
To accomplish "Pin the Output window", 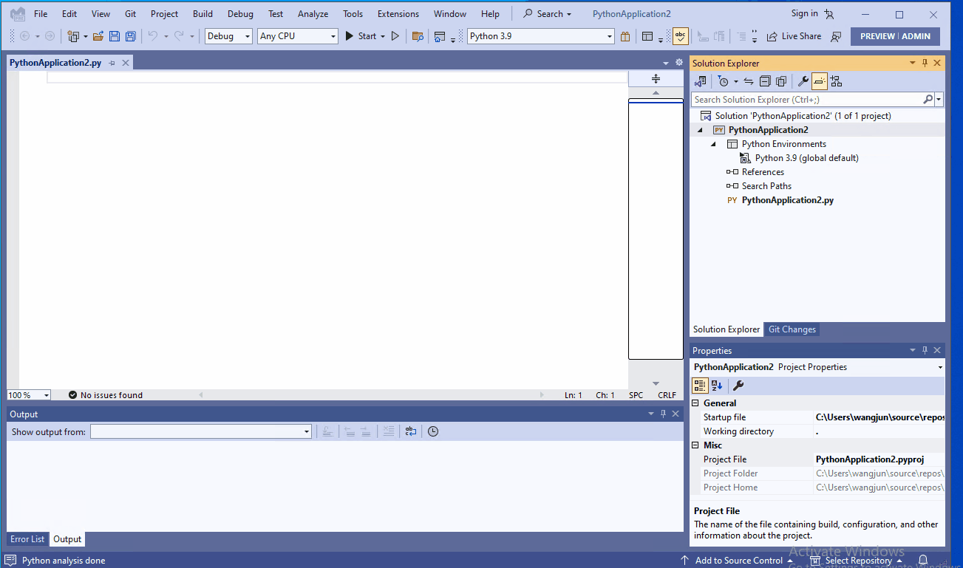I will click(x=663, y=414).
